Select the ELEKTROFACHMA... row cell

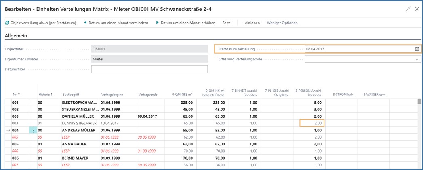80,102
